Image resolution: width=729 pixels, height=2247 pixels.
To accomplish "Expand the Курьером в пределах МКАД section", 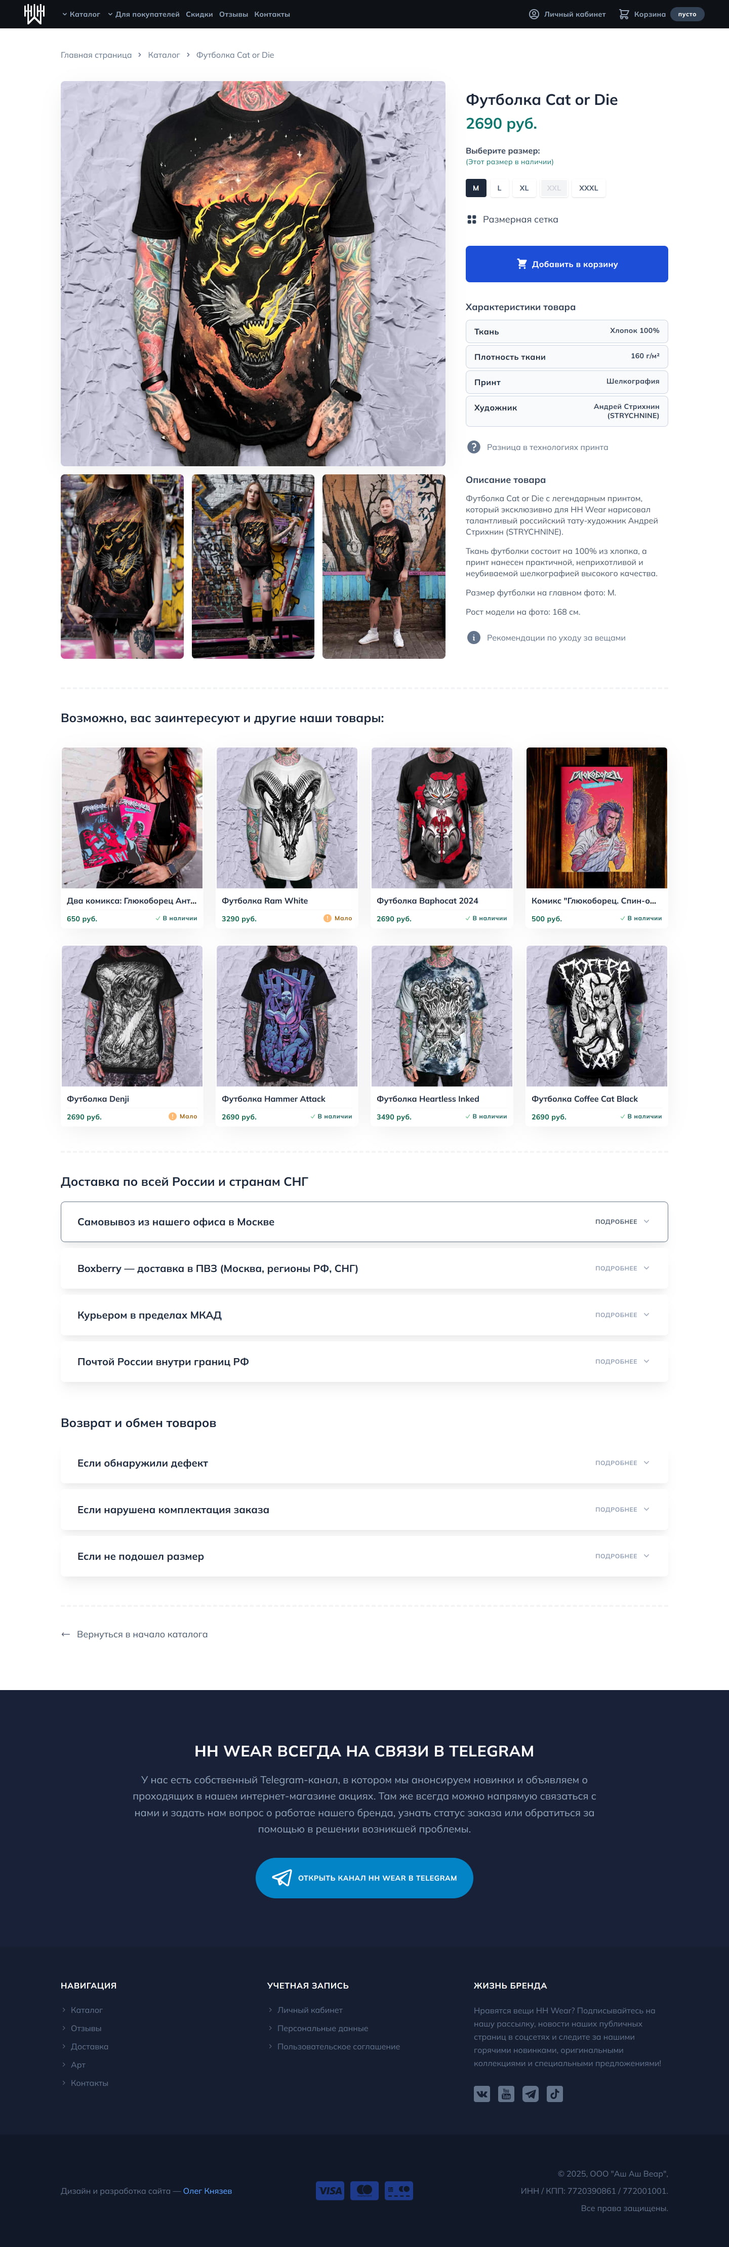I will pyautogui.click(x=364, y=1316).
